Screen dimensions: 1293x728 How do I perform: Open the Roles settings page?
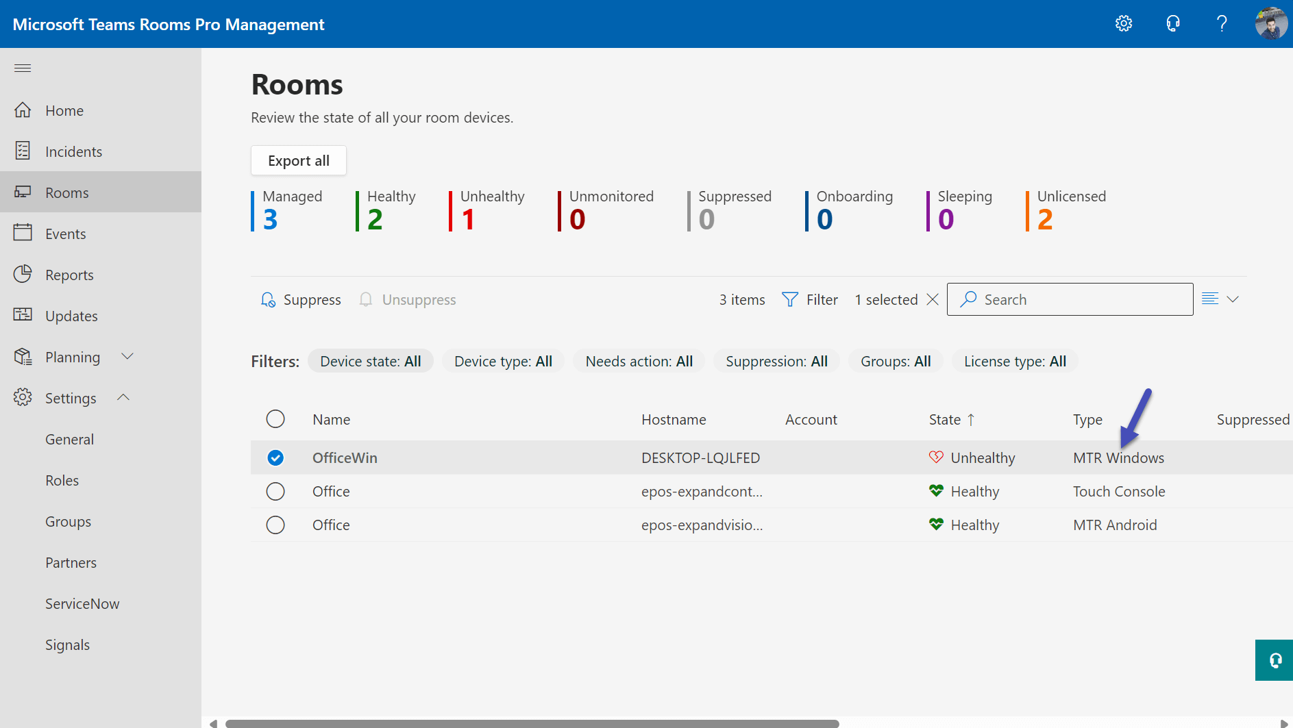[62, 479]
